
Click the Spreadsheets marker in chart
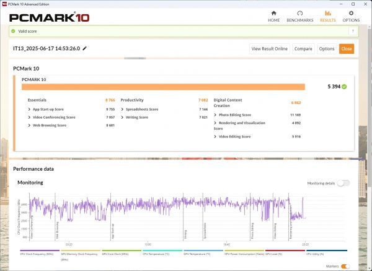click(205, 230)
